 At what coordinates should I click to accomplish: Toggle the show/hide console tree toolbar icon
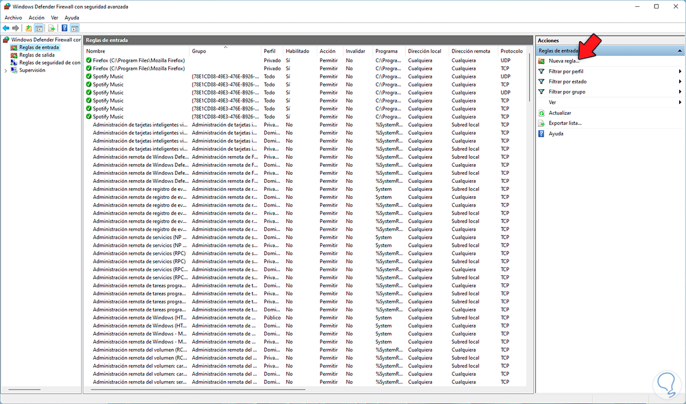click(x=39, y=28)
